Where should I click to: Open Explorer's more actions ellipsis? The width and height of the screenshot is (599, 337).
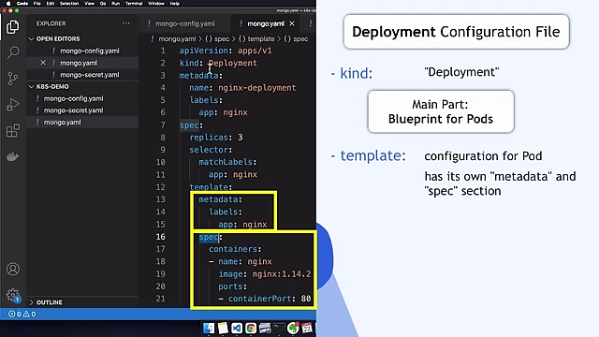coord(126,23)
